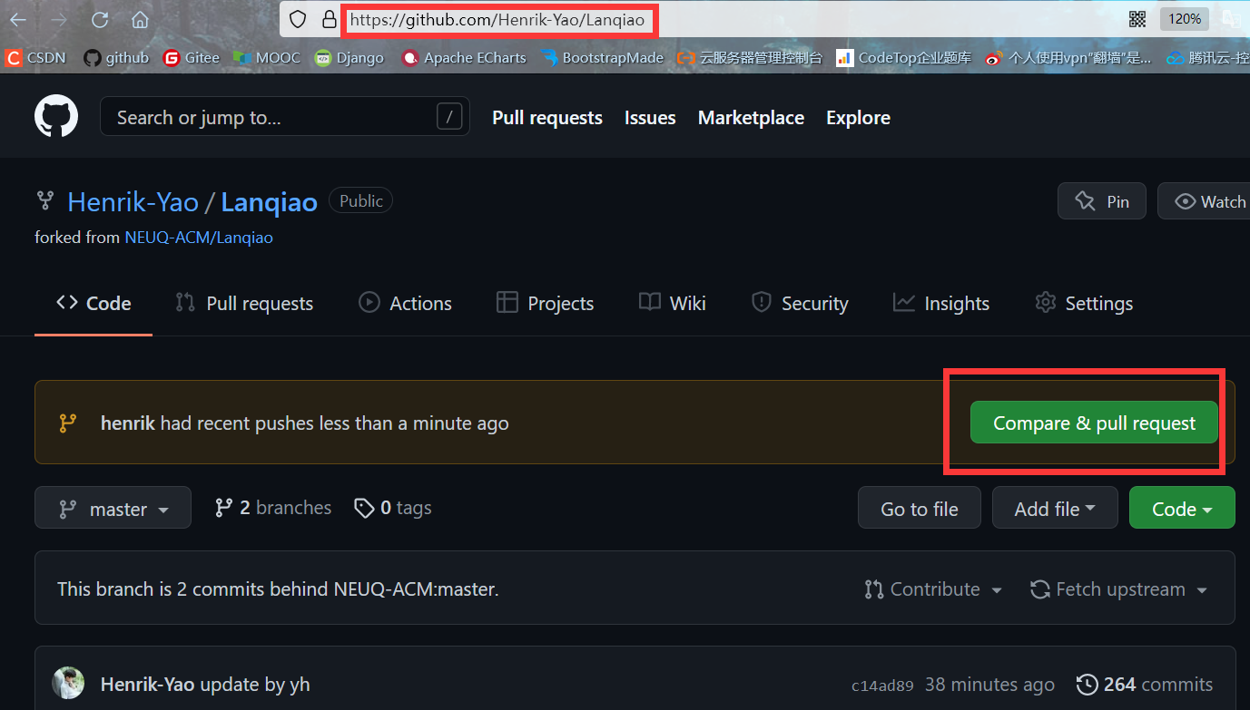The width and height of the screenshot is (1250, 710).
Task: Open the MOOC bookmark
Action: pyautogui.click(x=267, y=57)
